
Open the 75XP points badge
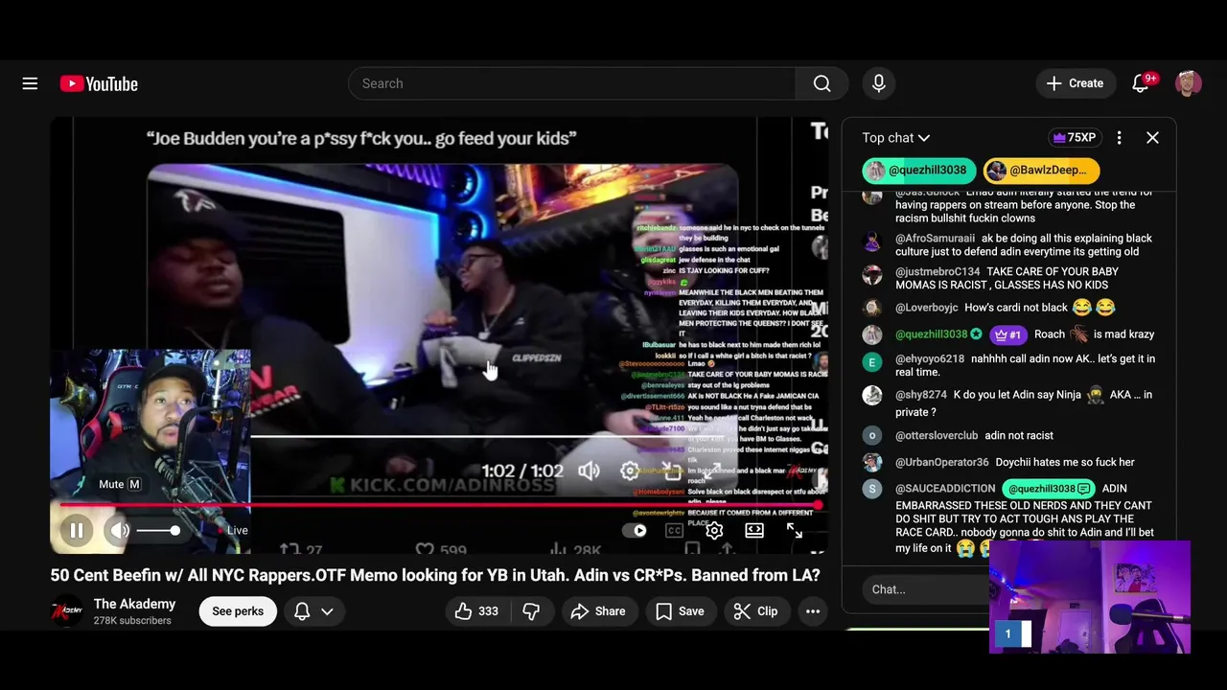pyautogui.click(x=1075, y=138)
